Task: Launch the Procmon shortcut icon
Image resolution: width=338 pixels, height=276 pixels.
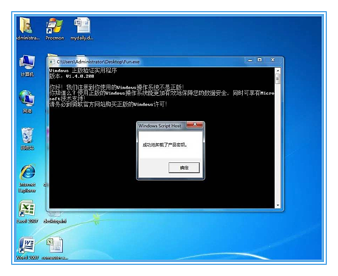Action: coord(54,28)
